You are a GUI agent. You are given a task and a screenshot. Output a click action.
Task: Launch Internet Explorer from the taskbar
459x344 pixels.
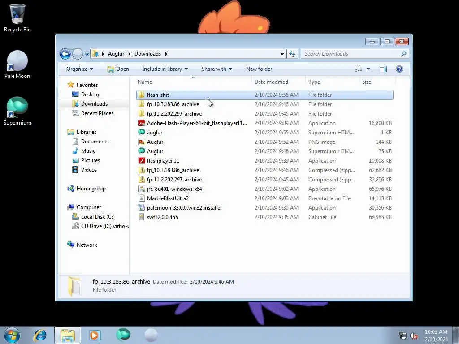tap(40, 335)
